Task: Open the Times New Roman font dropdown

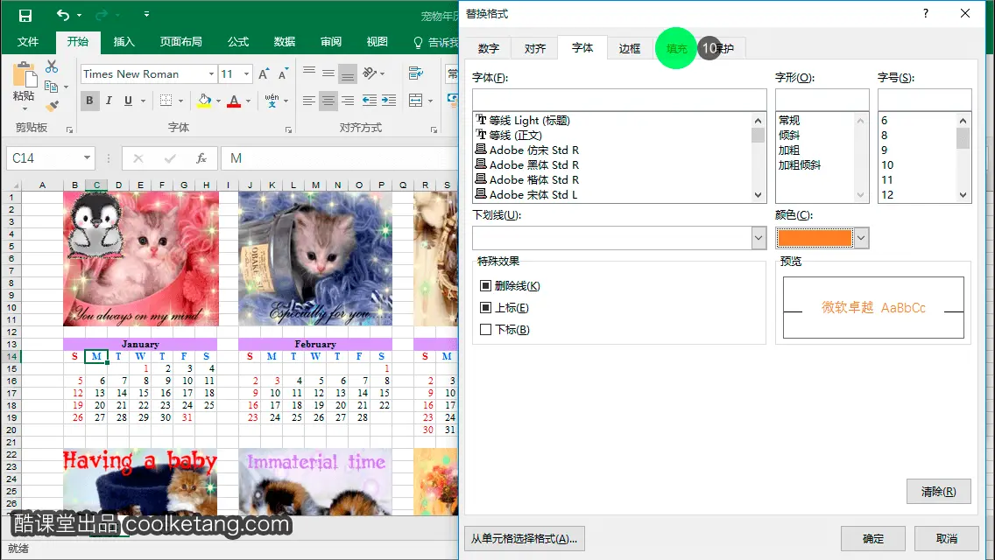Action: [x=211, y=74]
